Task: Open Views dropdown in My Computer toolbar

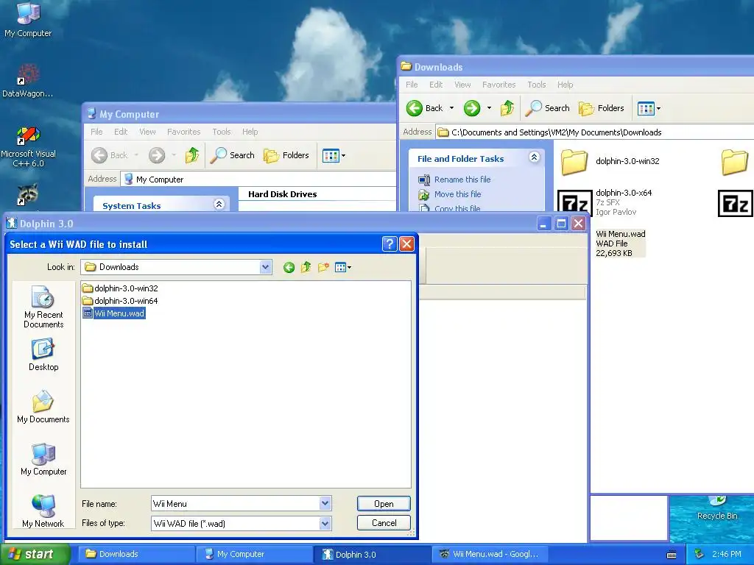Action: 334,156
